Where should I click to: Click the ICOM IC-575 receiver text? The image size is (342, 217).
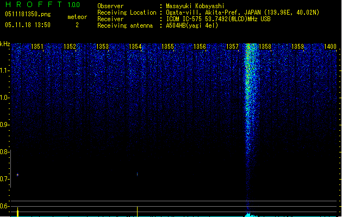218,19
